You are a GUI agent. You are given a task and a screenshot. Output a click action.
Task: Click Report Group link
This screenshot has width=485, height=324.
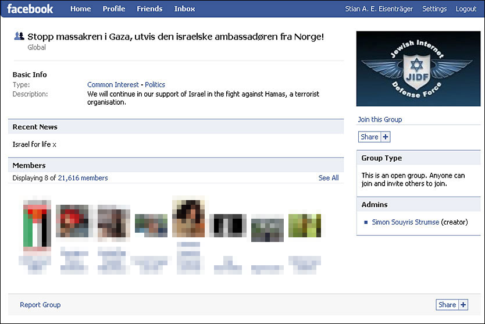pos(40,305)
